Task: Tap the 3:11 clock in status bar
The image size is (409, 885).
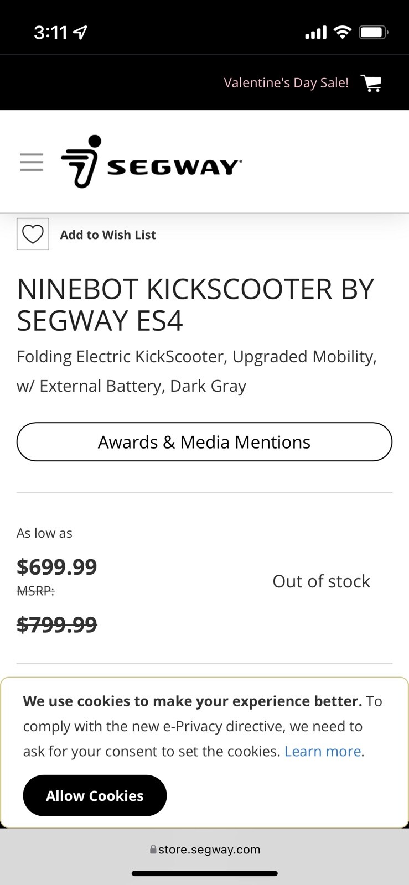Action: tap(50, 33)
